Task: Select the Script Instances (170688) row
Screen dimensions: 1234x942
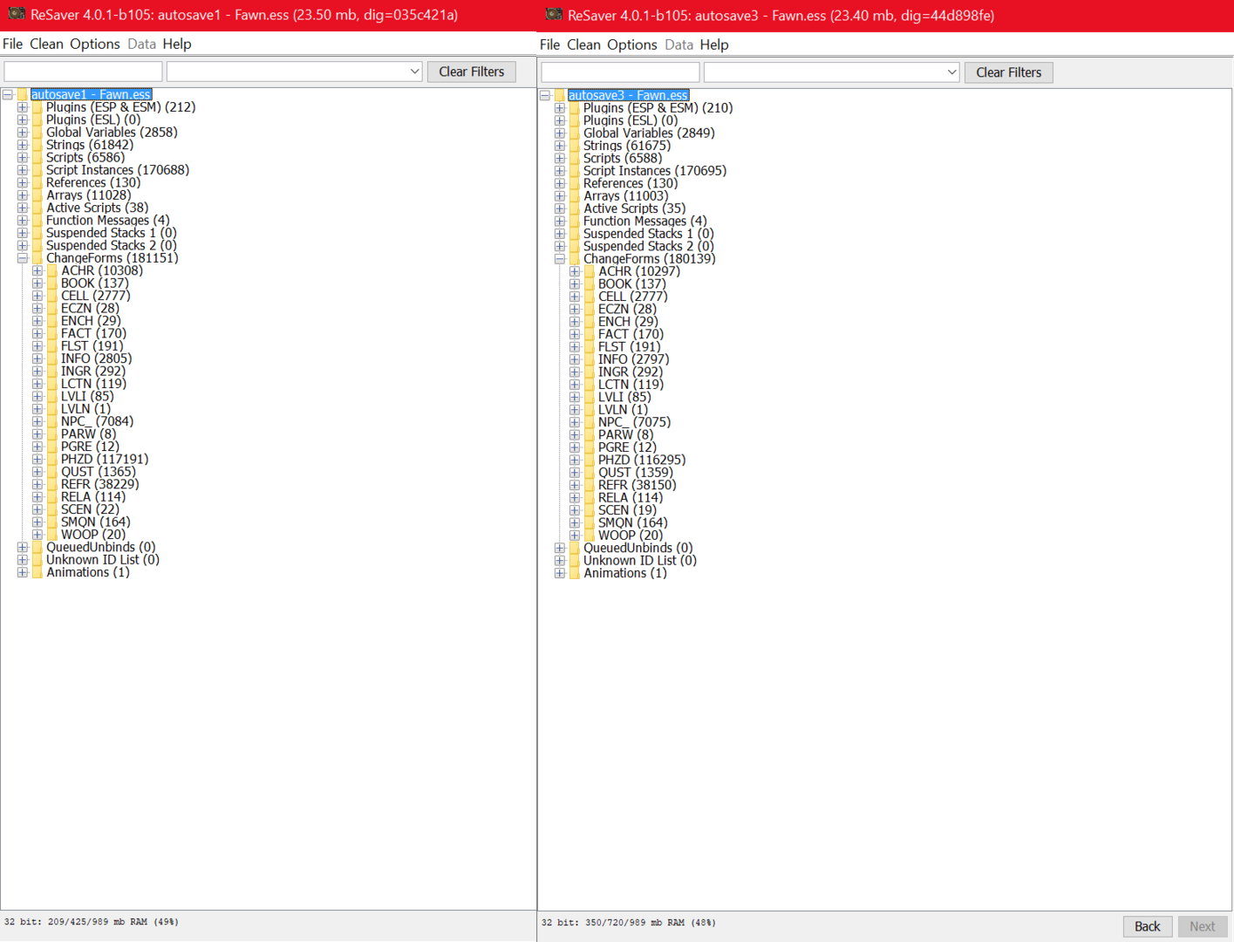Action: 118,170
